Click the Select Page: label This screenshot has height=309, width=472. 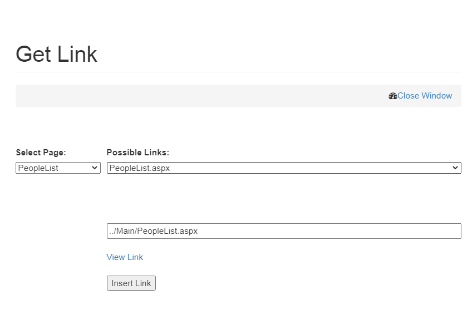click(41, 153)
